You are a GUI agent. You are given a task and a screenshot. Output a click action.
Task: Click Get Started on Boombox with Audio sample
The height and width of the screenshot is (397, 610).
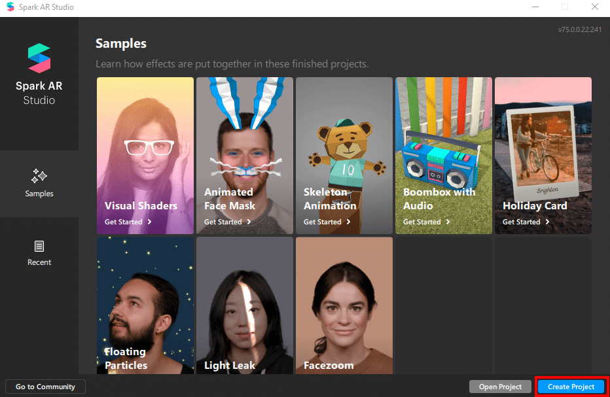[x=422, y=222]
